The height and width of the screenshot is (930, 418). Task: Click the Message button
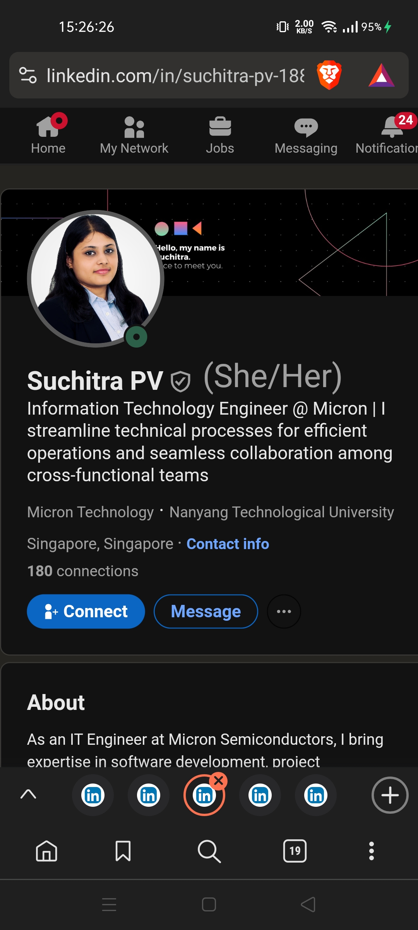(x=206, y=611)
